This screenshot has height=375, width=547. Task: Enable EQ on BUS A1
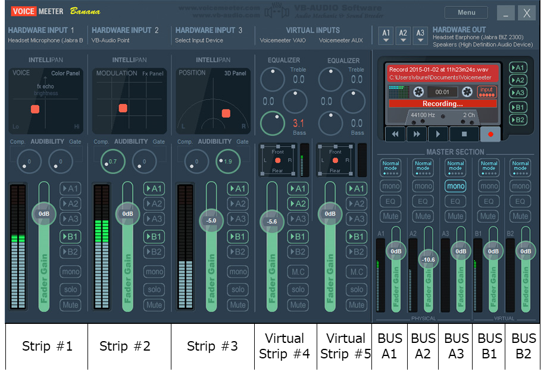click(x=390, y=201)
